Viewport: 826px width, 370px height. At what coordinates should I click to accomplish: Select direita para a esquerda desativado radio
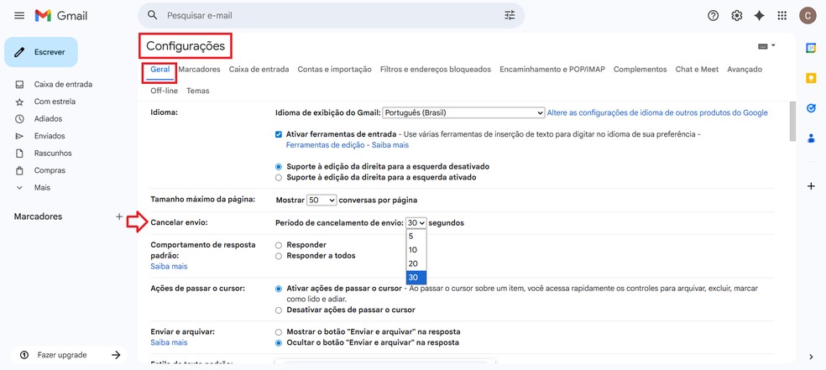[x=279, y=166]
